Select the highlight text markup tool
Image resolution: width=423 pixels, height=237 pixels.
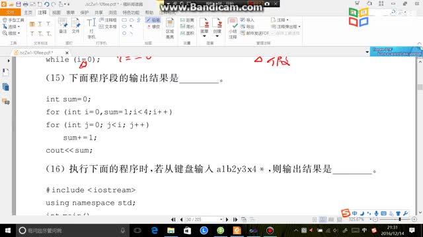tap(32, 24)
